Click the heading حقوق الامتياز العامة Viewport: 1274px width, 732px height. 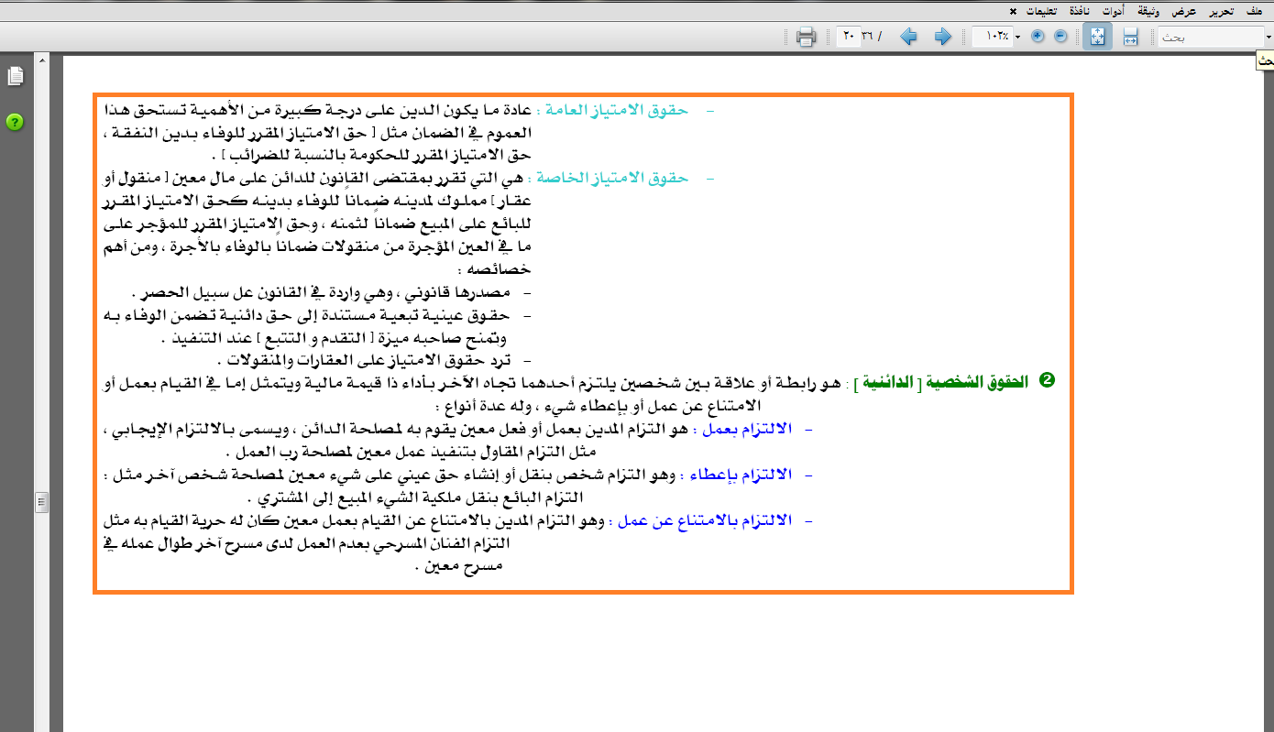point(617,110)
